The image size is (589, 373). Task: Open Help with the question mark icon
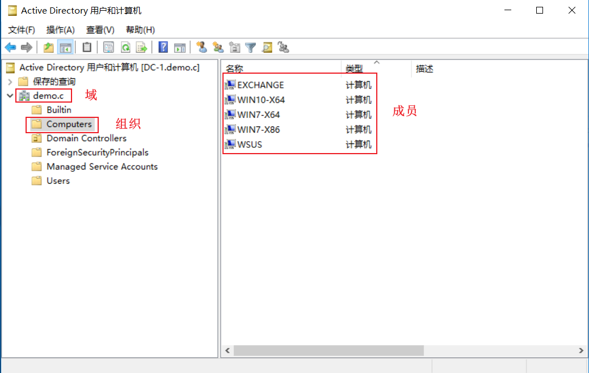click(x=163, y=48)
